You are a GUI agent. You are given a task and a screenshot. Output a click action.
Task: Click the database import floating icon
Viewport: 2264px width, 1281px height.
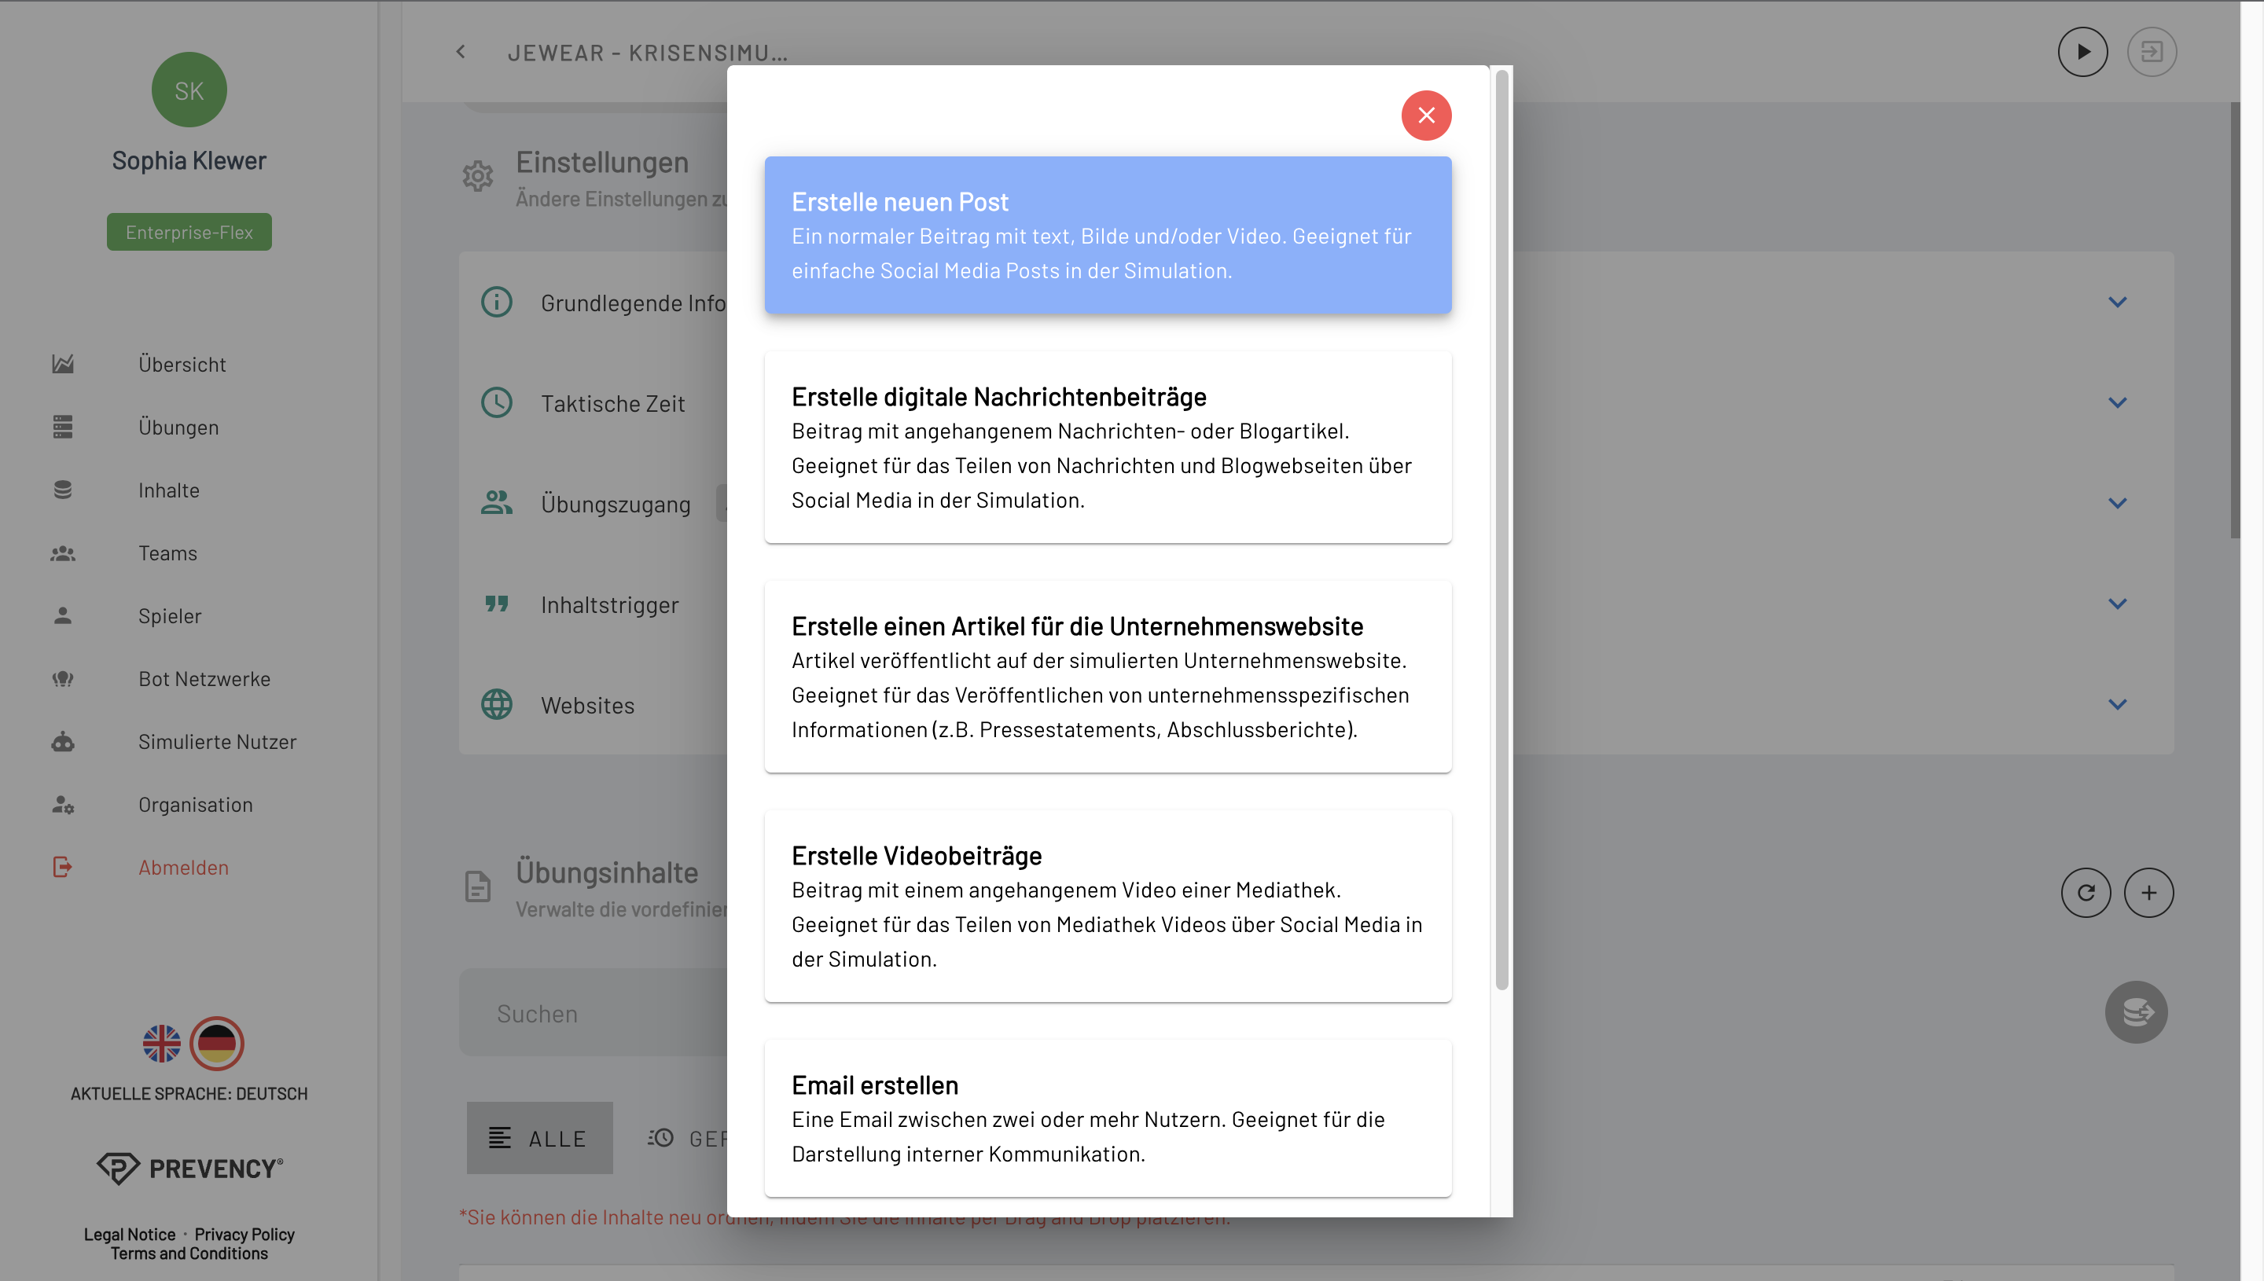2136,1011
